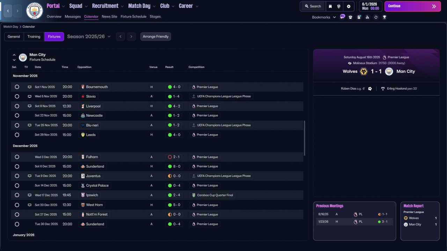The image size is (447, 251).
Task: Click the TV icon on the Bournemouth row
Action: tap(30, 87)
